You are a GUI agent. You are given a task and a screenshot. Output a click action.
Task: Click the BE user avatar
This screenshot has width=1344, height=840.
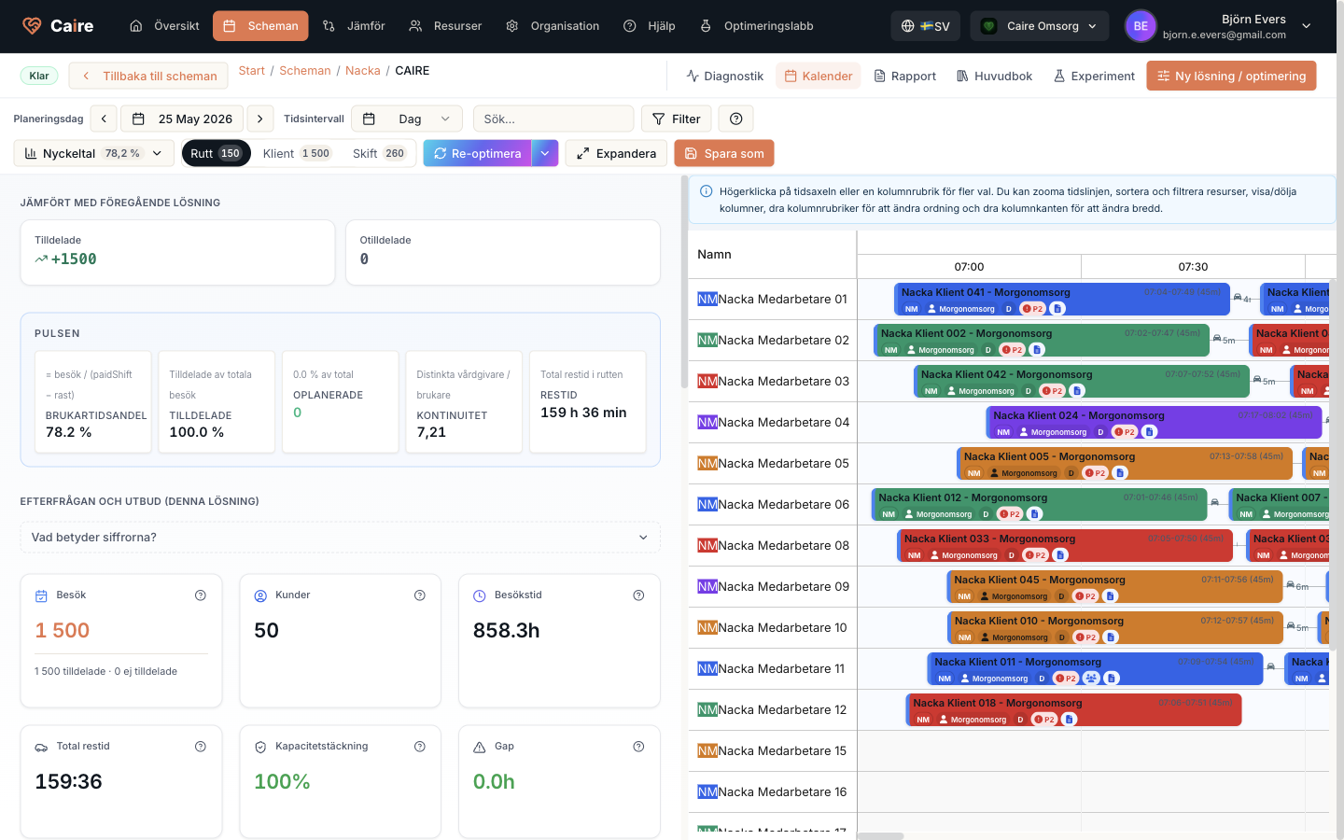pyautogui.click(x=1141, y=26)
